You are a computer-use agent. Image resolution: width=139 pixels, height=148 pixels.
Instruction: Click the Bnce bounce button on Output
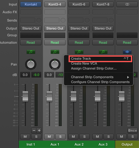pyautogui.click(x=133, y=130)
